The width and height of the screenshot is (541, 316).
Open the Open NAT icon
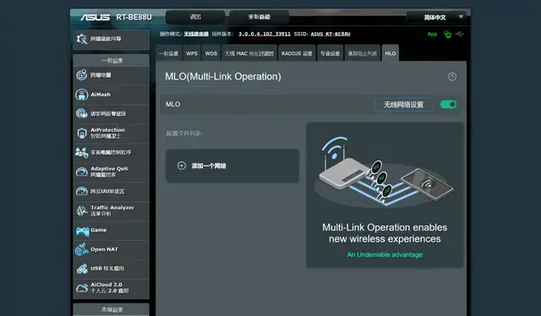[82, 249]
